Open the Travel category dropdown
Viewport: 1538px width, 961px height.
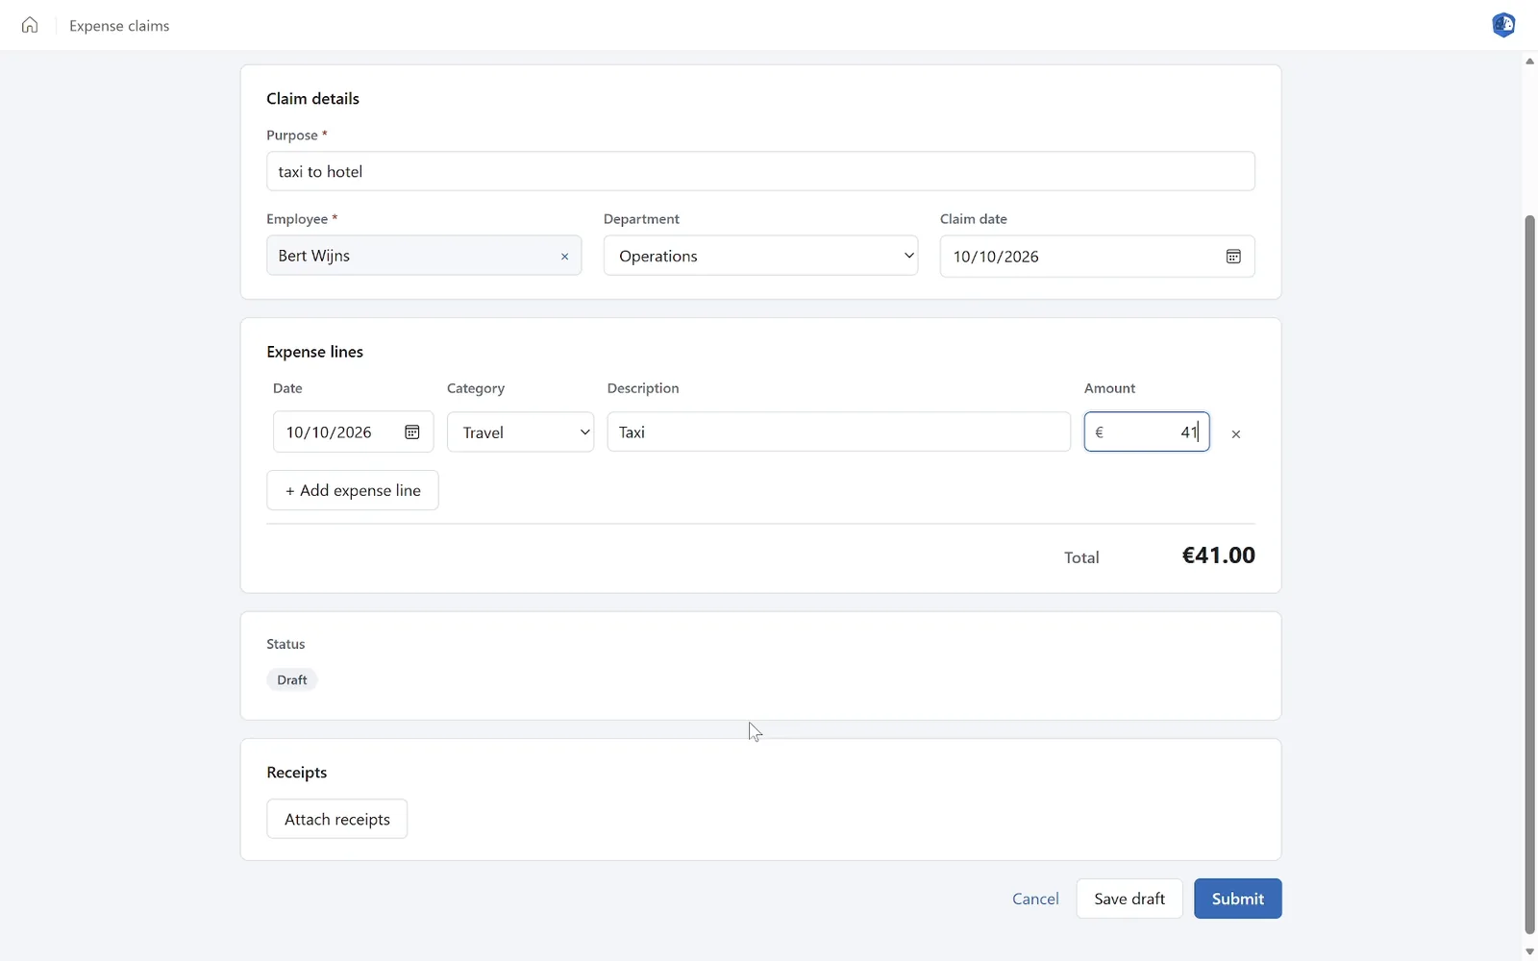[520, 432]
